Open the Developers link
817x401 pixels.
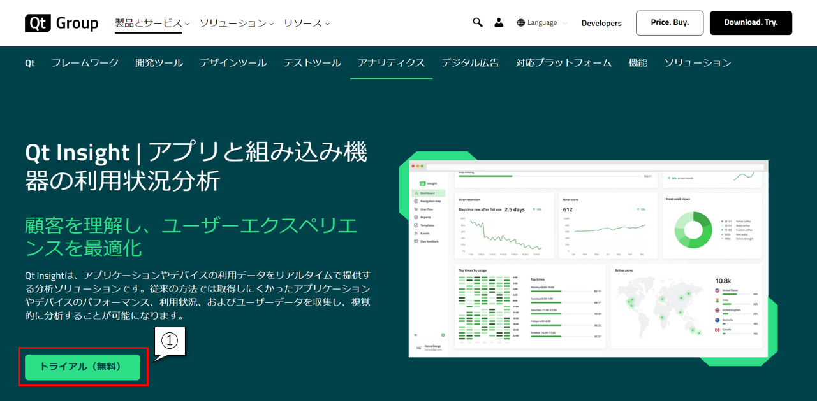[601, 23]
